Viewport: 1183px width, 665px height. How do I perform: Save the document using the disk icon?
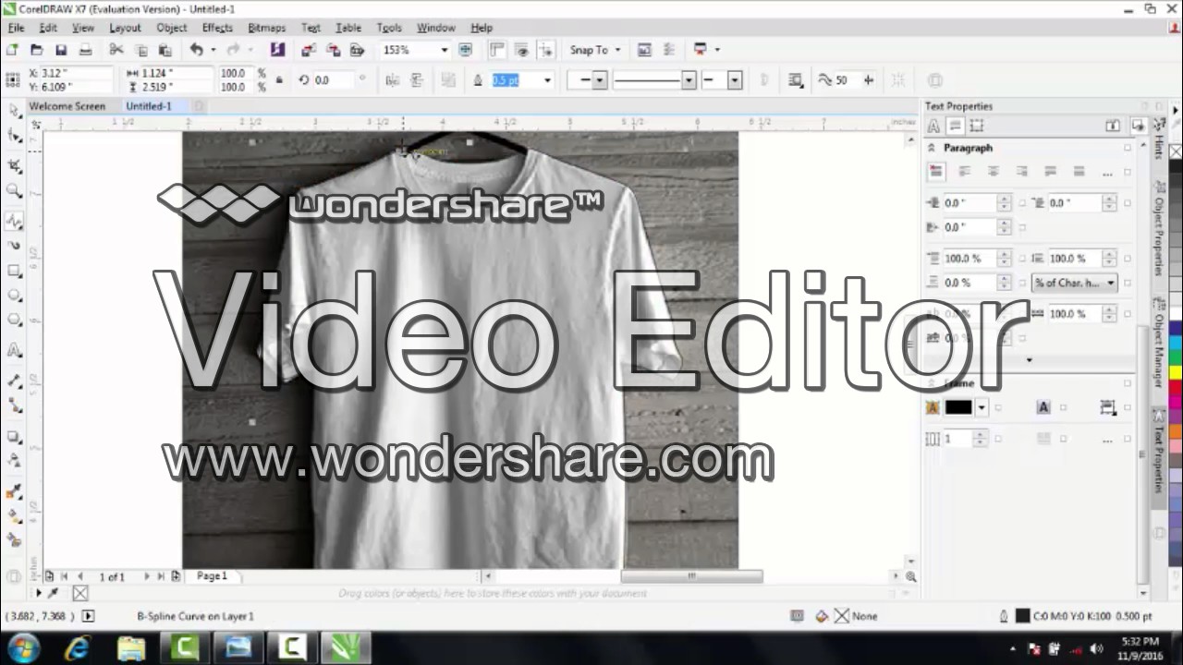click(61, 50)
